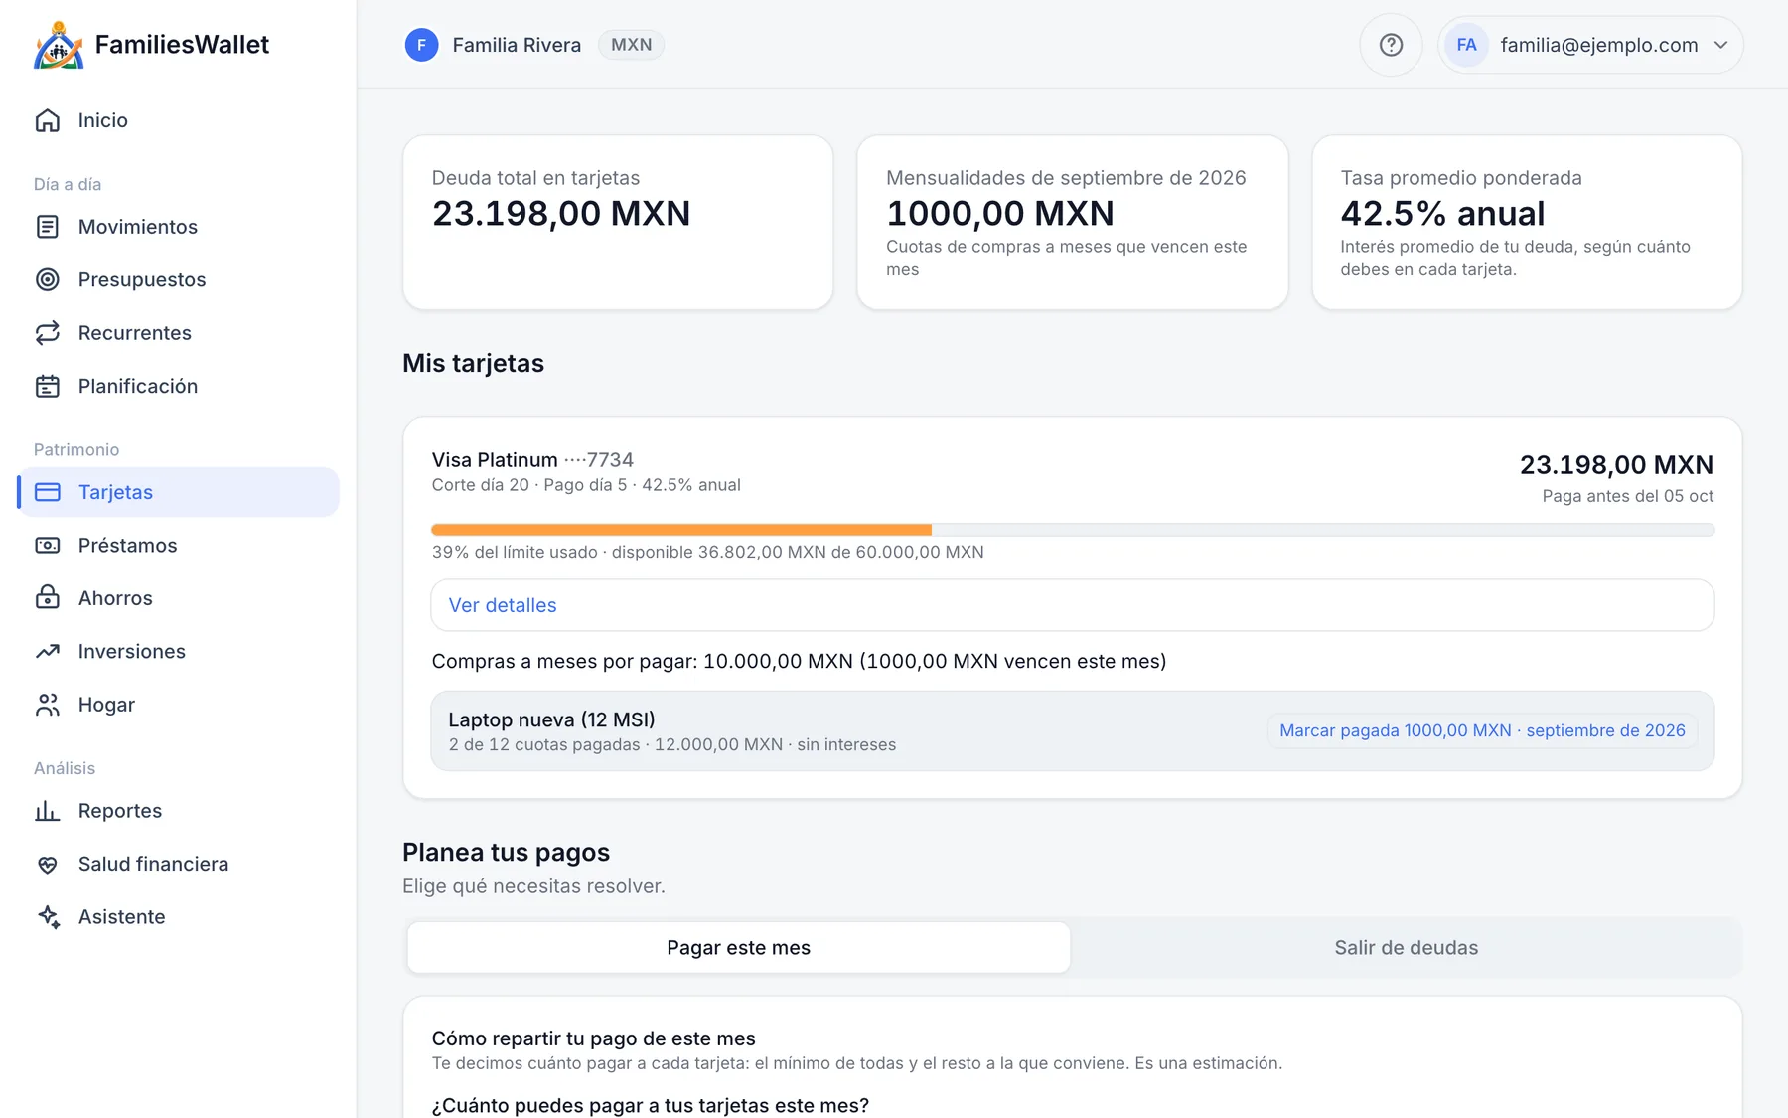Click the Recurrentes repeat arrows icon

pos(48,333)
